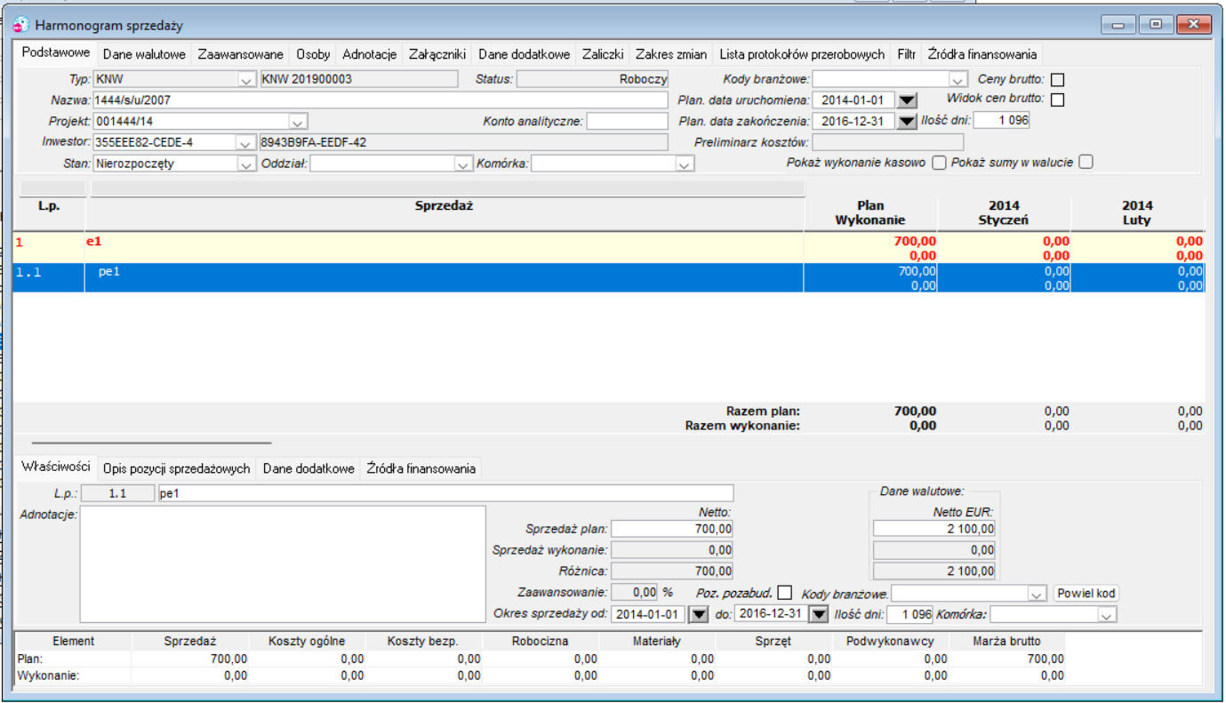
Task: Expand the top Kody branżowe dropdown
Action: [958, 80]
